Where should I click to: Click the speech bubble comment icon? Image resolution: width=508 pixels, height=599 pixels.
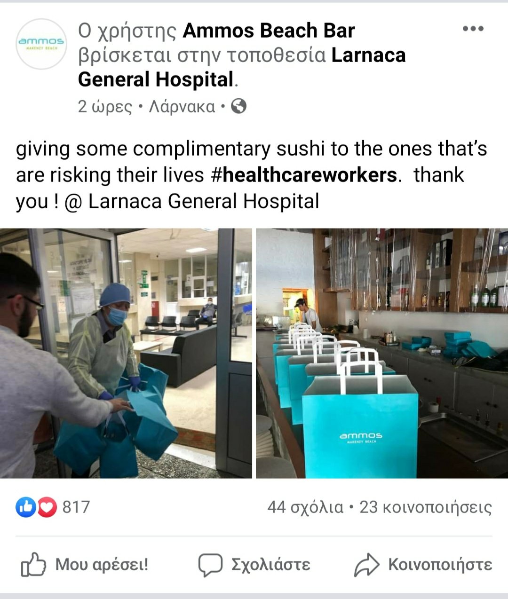pos(210,565)
